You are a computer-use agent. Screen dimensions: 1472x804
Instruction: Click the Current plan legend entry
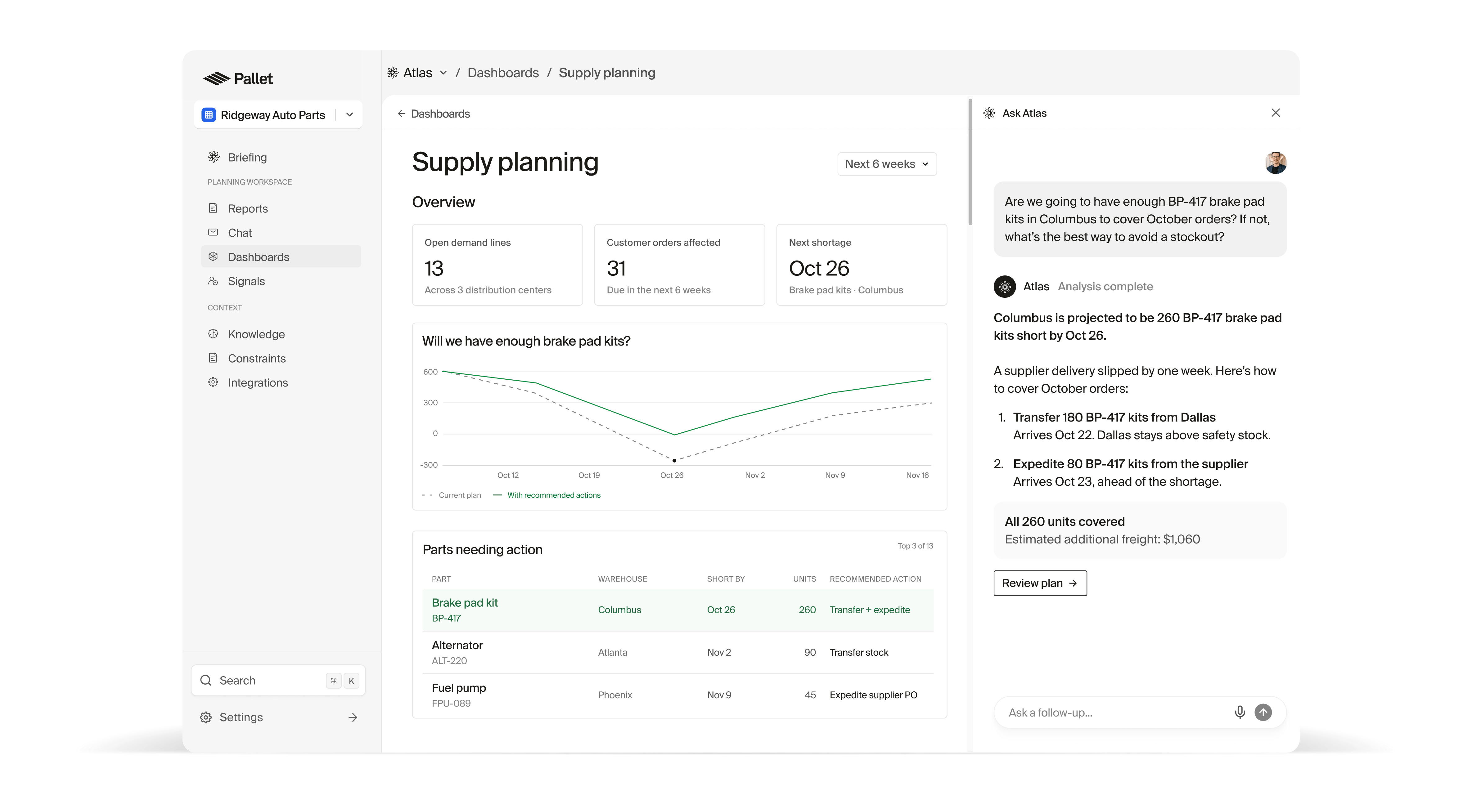point(452,495)
